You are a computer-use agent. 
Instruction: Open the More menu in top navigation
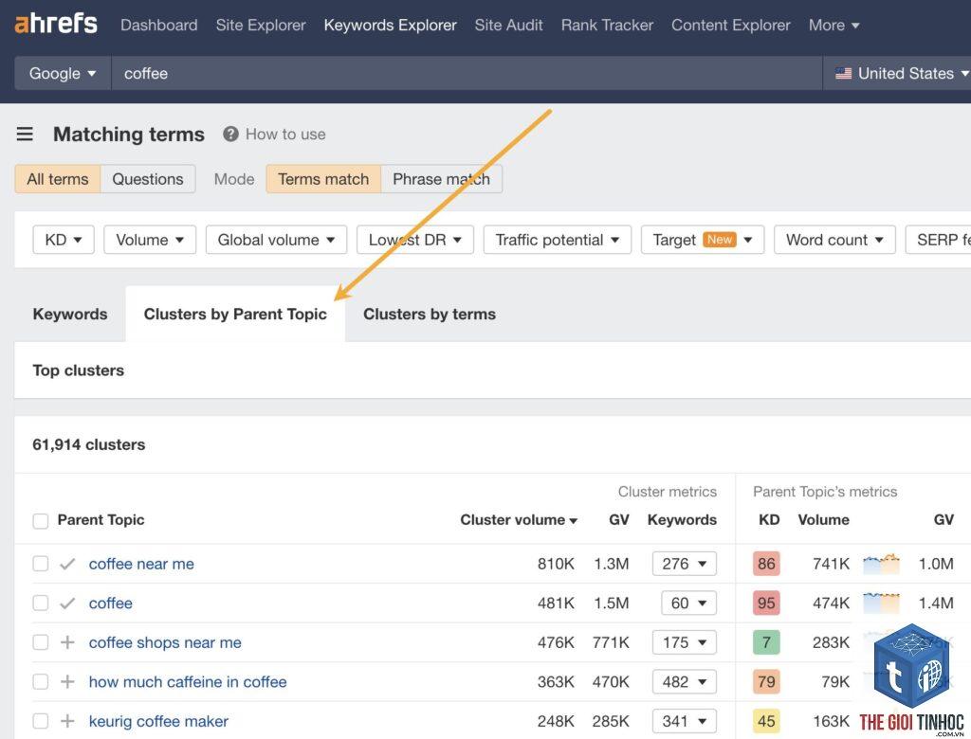tap(834, 26)
